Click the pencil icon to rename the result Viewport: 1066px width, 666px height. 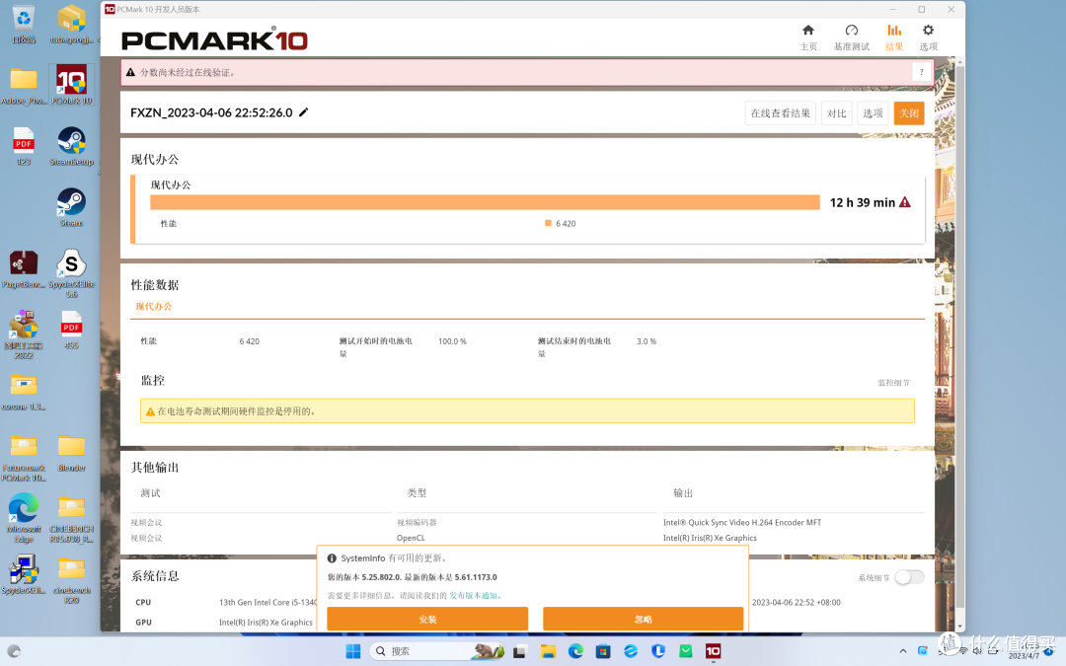point(303,111)
